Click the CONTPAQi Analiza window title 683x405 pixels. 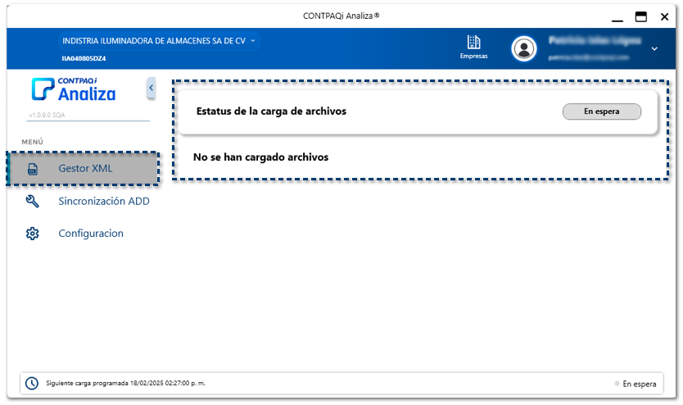341,16
